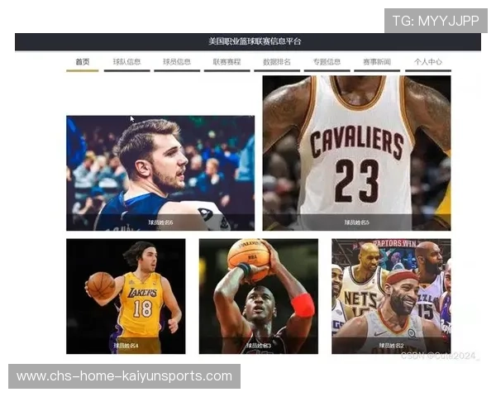Image resolution: width=496 pixels, height=397 pixels.
Task: Click the 球员姓名4 caption label
Action: coord(126,346)
